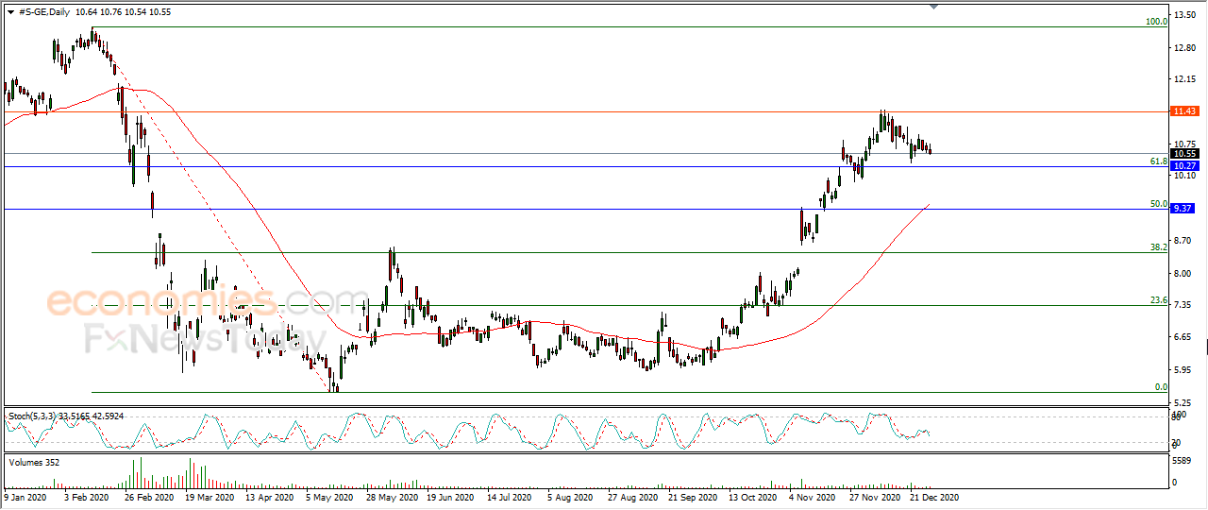Select the orange 11.43 price label

pyautogui.click(x=1184, y=111)
